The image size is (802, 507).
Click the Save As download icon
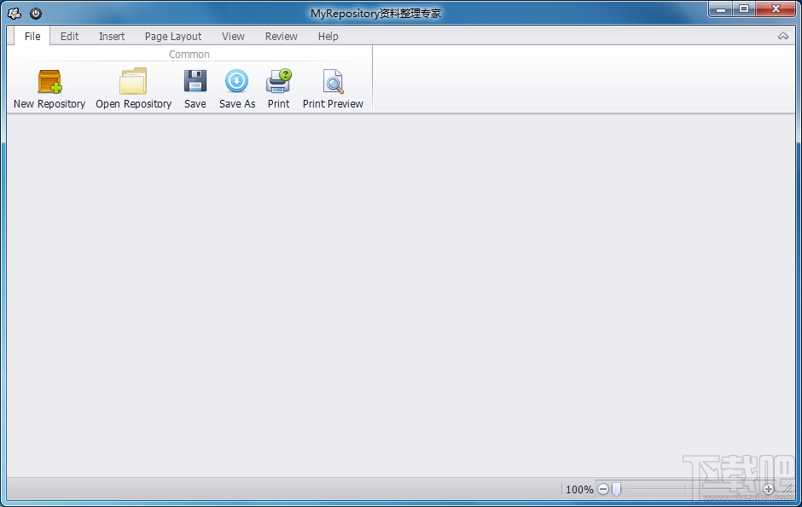237,81
